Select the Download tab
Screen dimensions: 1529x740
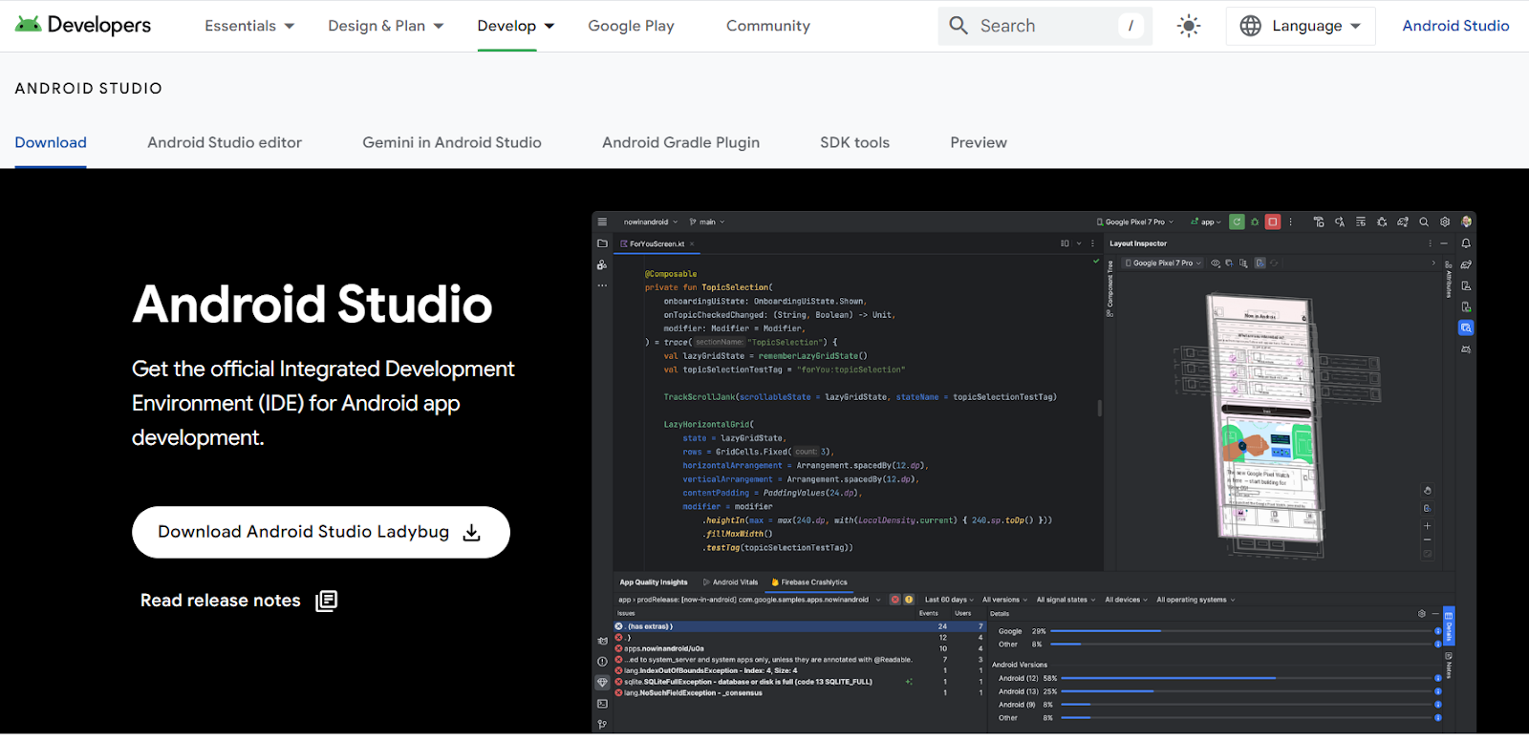click(x=51, y=142)
